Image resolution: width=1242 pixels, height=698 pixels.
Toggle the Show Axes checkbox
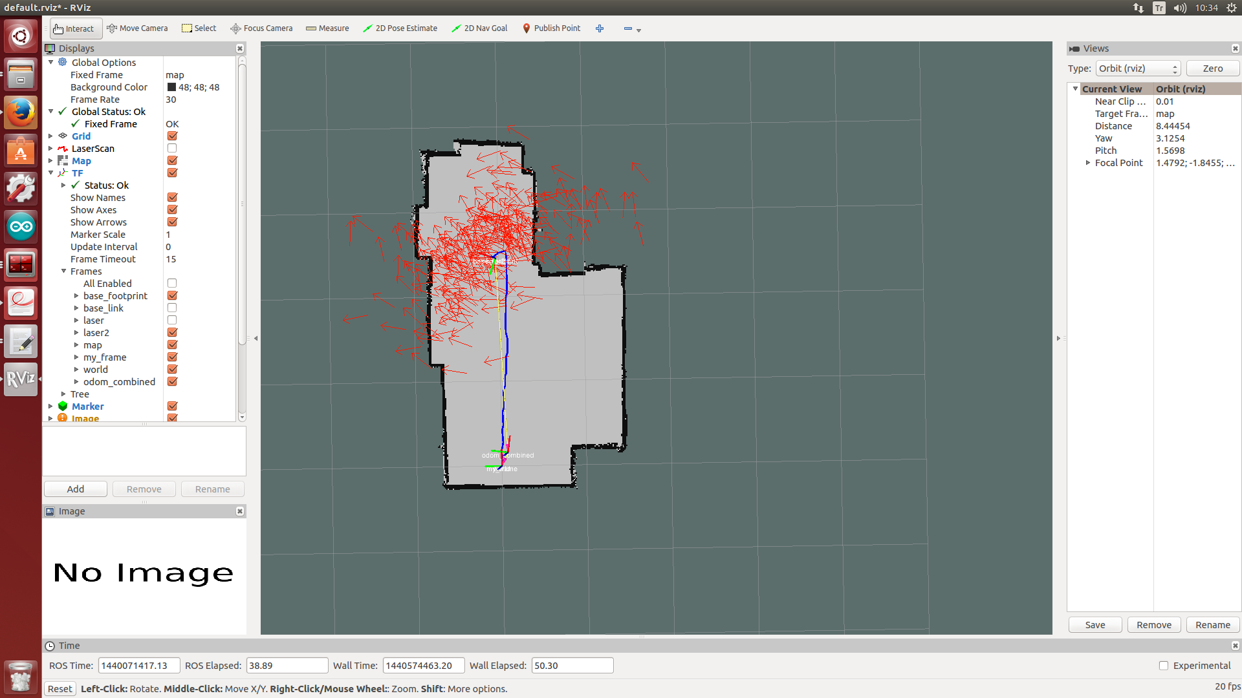(x=172, y=209)
